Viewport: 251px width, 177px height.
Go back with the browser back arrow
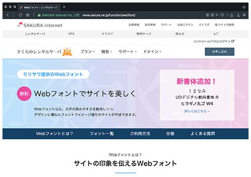(x=7, y=15)
